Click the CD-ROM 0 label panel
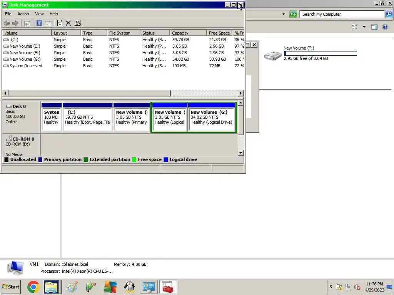 [21, 145]
